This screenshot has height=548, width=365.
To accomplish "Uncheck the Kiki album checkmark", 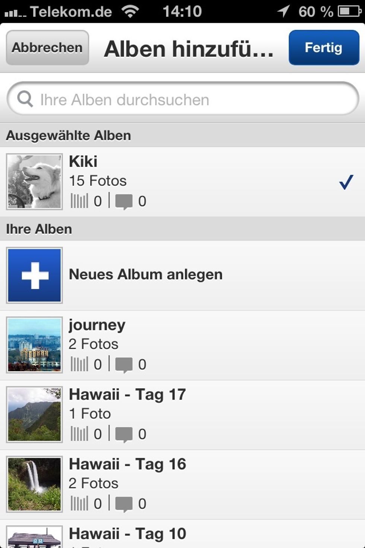I will point(346,182).
